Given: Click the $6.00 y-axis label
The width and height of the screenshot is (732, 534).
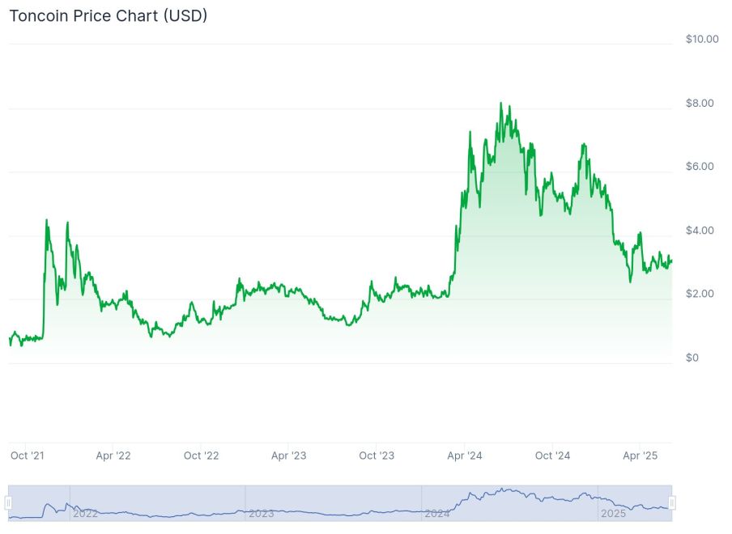Looking at the screenshot, I should pyautogui.click(x=698, y=167).
